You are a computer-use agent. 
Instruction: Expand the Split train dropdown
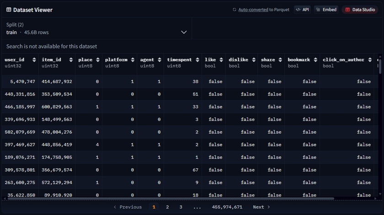(184, 32)
